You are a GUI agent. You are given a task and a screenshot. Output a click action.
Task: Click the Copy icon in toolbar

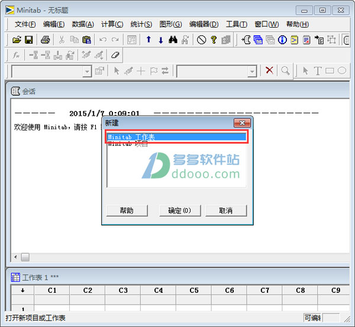click(x=74, y=40)
